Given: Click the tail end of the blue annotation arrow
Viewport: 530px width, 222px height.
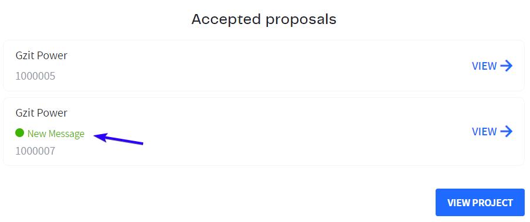Looking at the screenshot, I should (142, 144).
